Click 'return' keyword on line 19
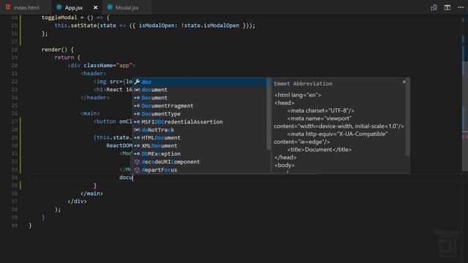 coord(64,57)
